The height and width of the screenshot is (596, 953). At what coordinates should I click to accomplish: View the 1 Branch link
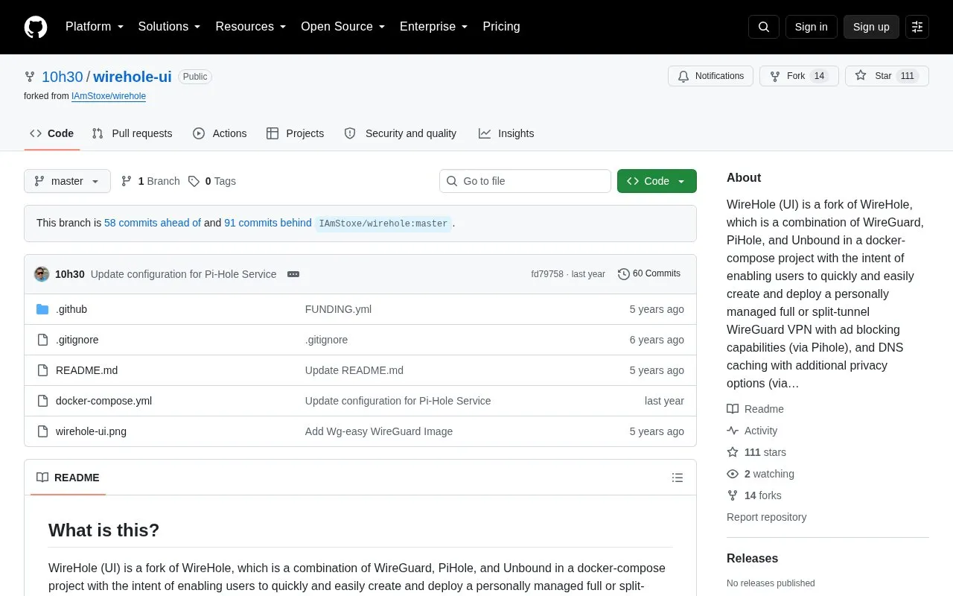(150, 181)
